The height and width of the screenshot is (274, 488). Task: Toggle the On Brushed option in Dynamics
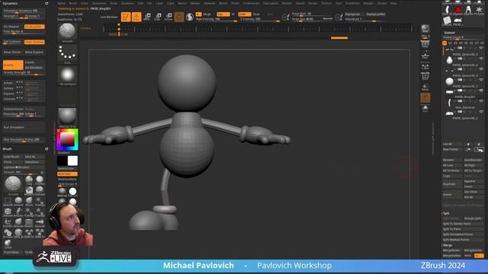click(34, 27)
